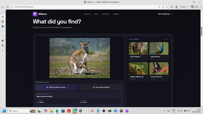Screen dimensions: 203x114
Task: Select the Malabar Gliding Frog sample
Action: click(x=138, y=71)
